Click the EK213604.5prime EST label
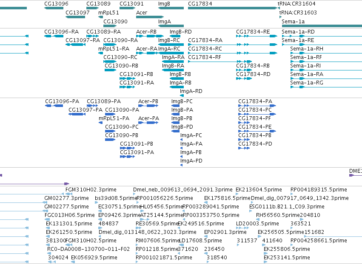362x264 pixels. [259, 190]
